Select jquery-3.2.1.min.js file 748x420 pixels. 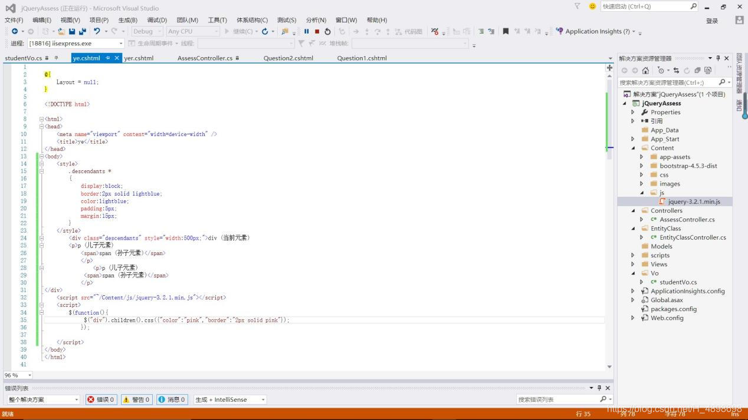[x=694, y=201]
